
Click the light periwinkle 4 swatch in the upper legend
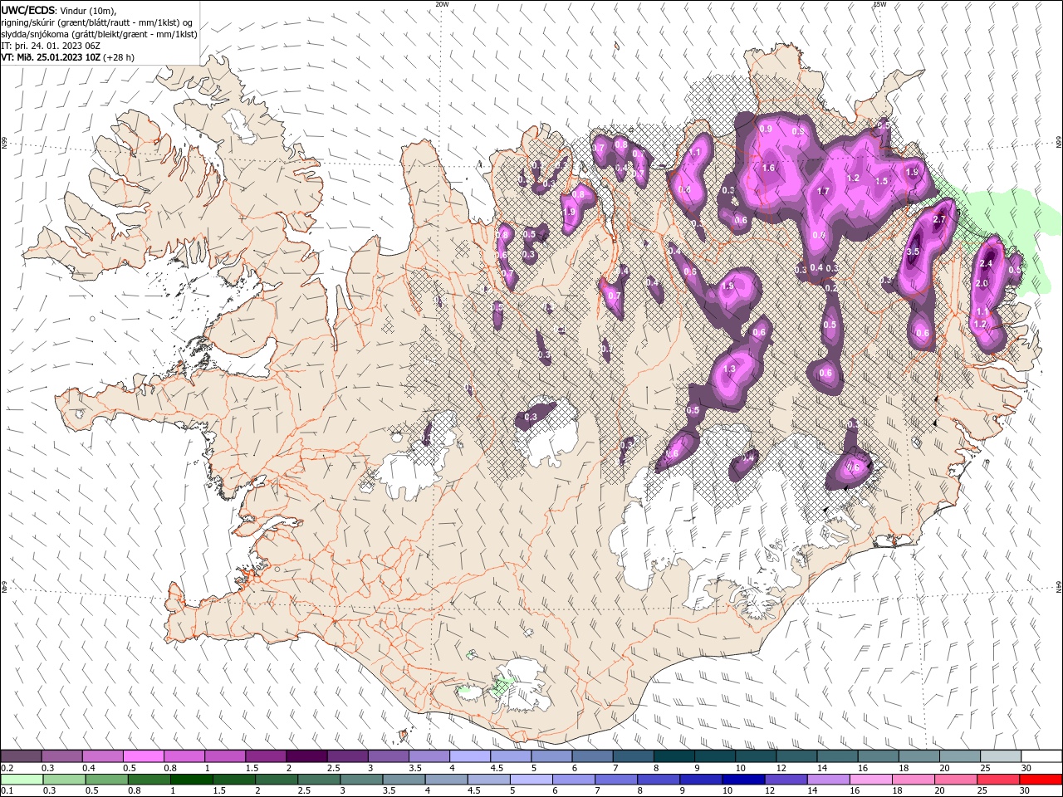coord(469,756)
